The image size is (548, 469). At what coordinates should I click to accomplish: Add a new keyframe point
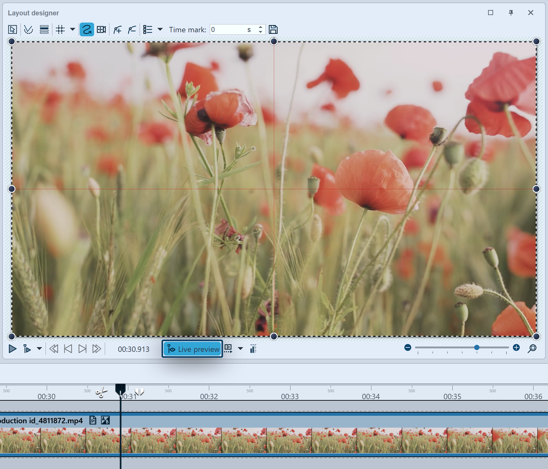coord(118,29)
